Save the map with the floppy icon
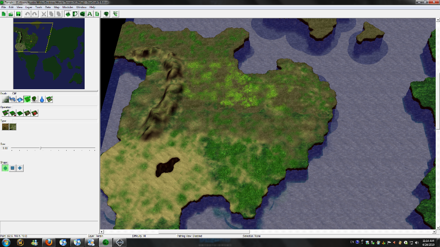 18,14
